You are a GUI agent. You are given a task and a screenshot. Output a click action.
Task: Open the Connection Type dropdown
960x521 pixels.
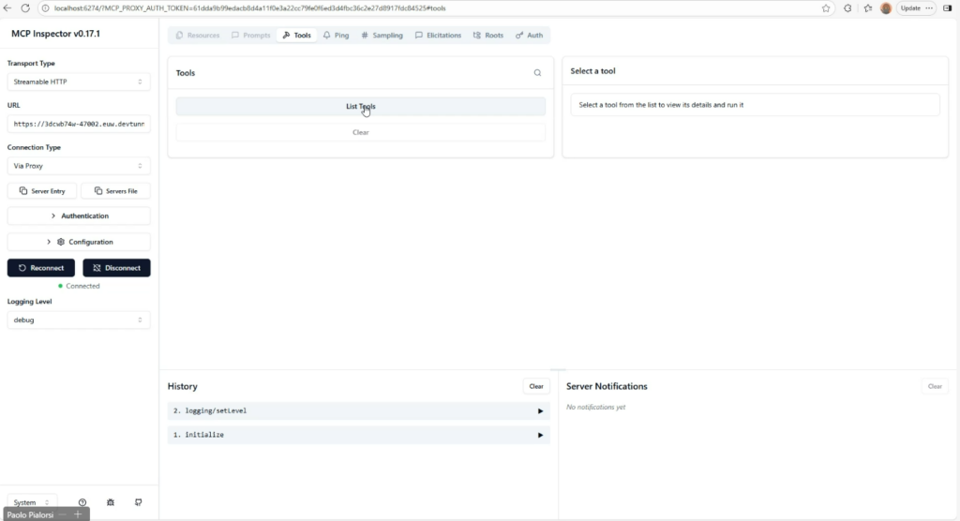tap(79, 166)
